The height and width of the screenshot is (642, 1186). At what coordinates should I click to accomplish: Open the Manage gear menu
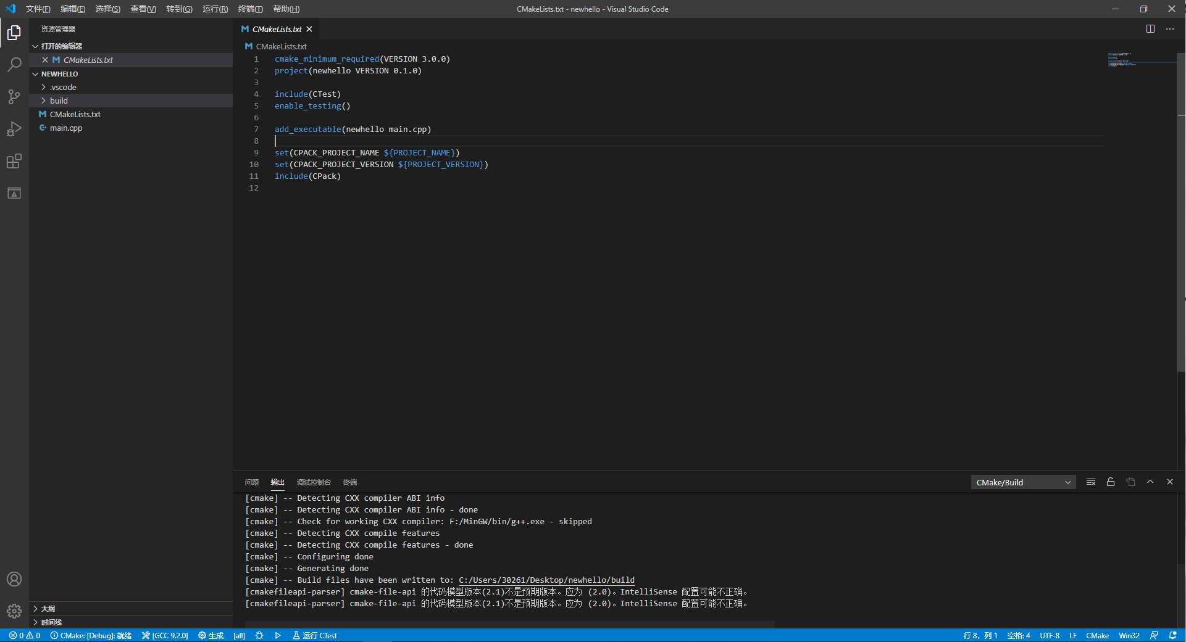point(14,611)
